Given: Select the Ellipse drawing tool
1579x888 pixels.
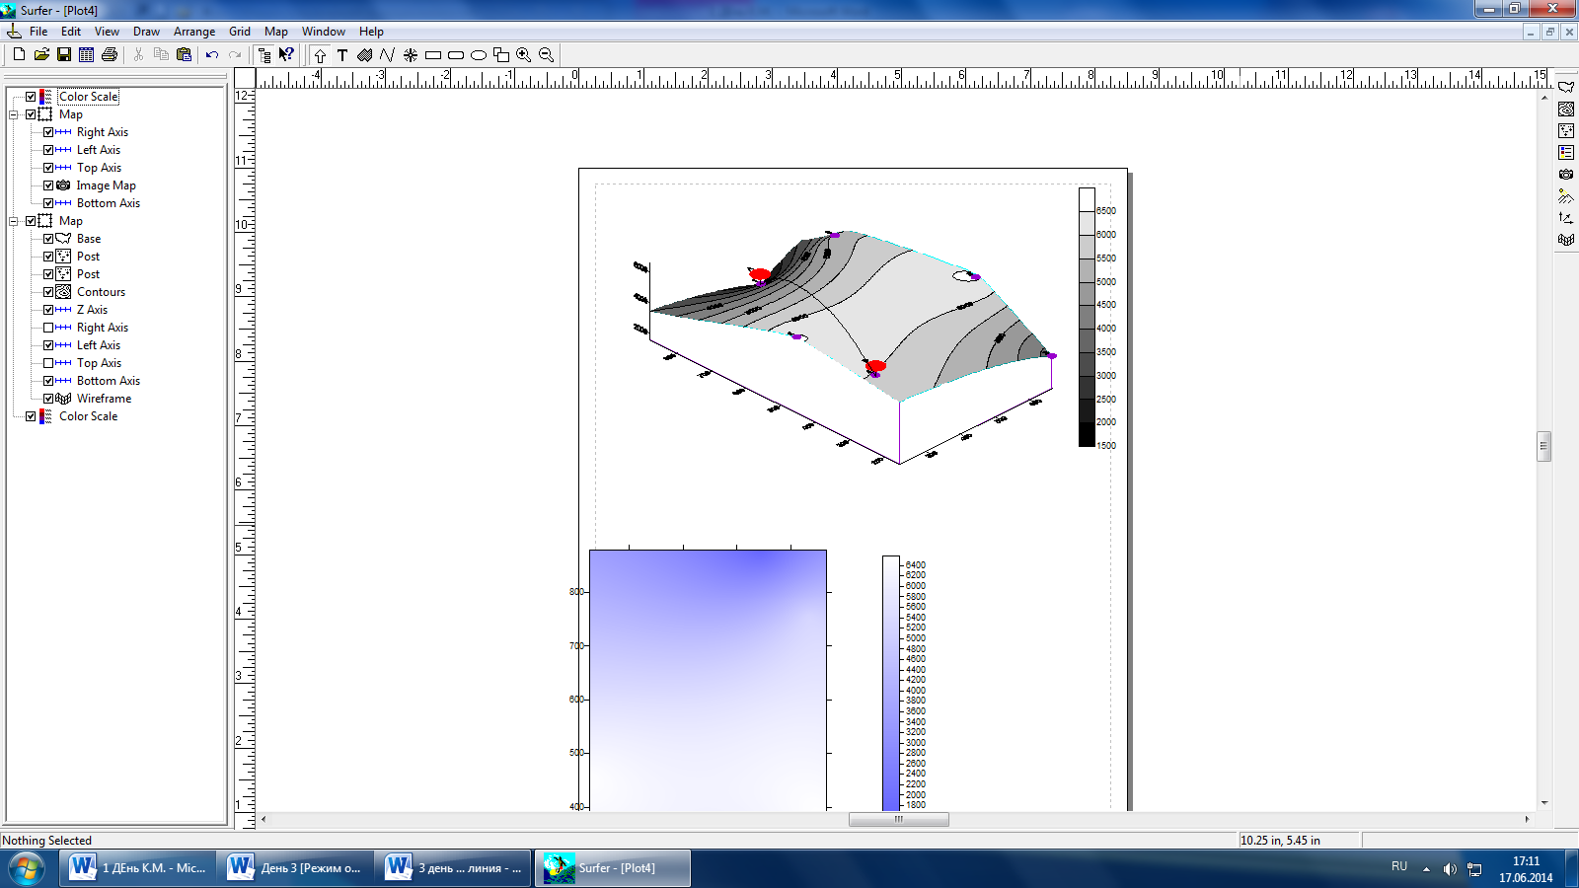Looking at the screenshot, I should click(x=479, y=55).
